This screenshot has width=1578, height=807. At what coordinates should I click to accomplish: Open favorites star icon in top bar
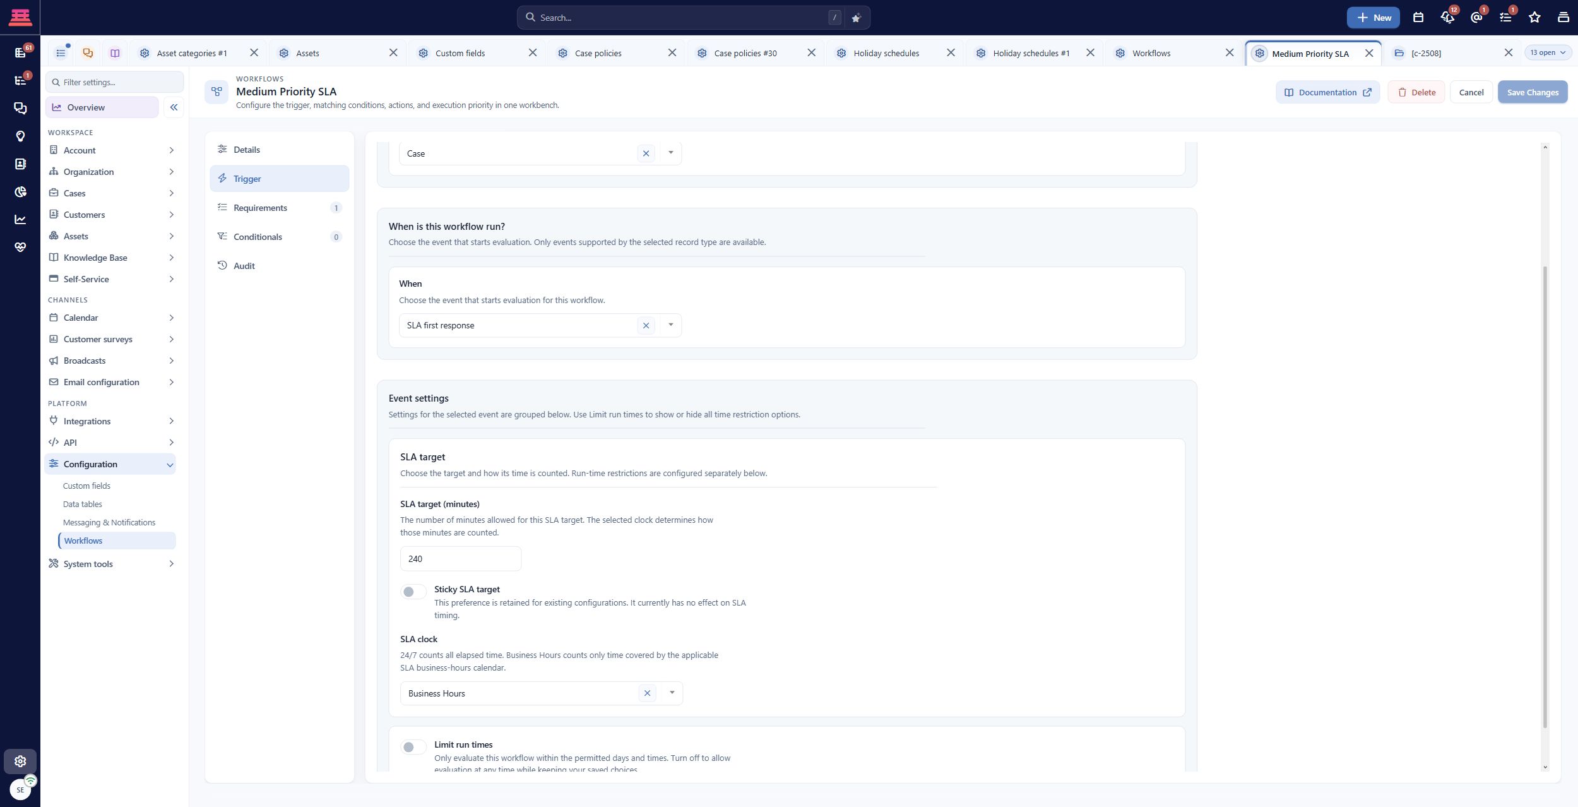[x=1534, y=18]
